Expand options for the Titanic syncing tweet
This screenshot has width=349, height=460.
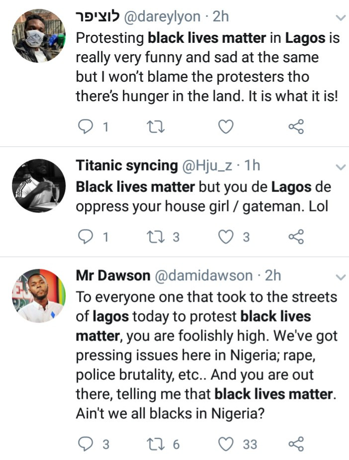click(341, 167)
